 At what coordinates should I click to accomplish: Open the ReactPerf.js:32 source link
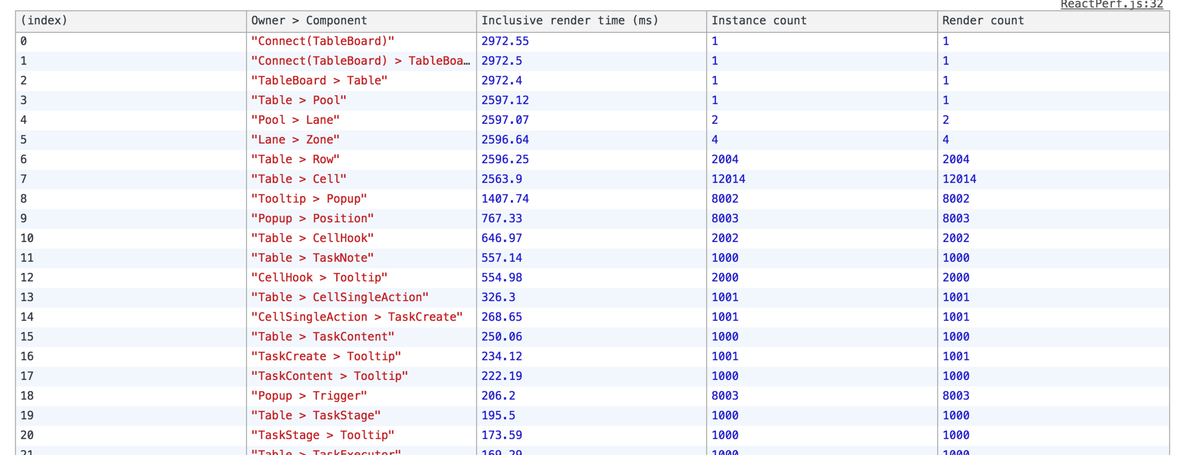1112,5
